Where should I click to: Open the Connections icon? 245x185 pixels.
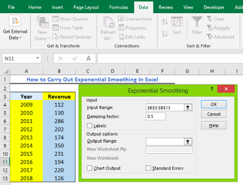pos(121,19)
